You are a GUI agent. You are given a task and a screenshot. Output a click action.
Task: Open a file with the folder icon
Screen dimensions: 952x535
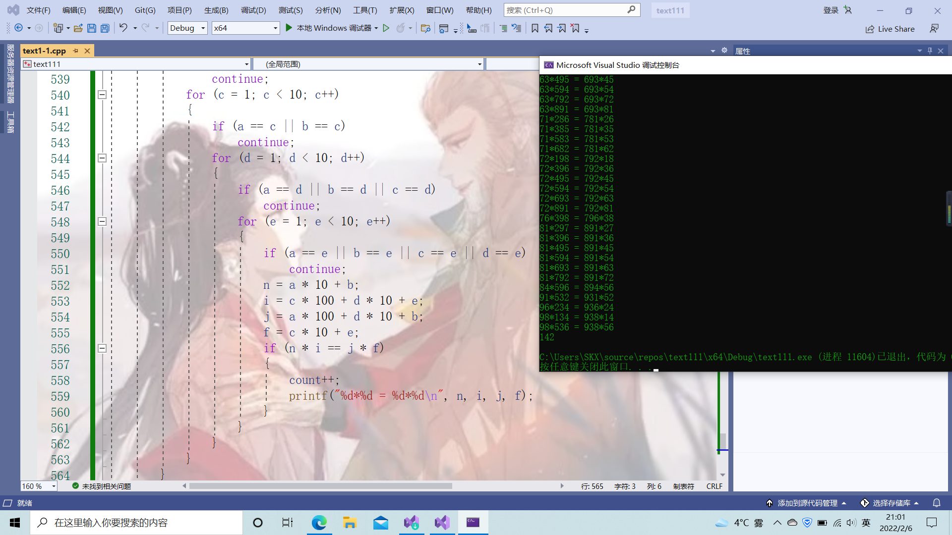(x=78, y=28)
